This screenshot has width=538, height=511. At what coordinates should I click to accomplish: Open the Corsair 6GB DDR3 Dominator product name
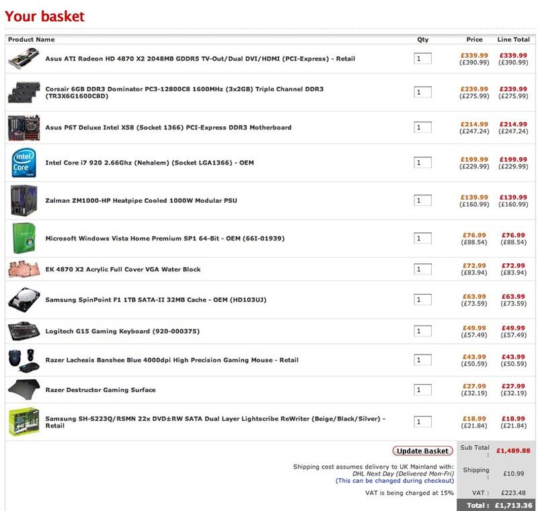184,93
